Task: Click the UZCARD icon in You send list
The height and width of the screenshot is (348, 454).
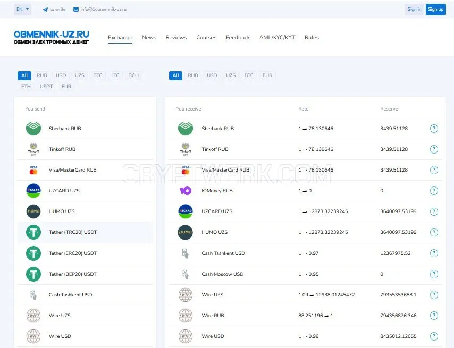Action: [33, 191]
